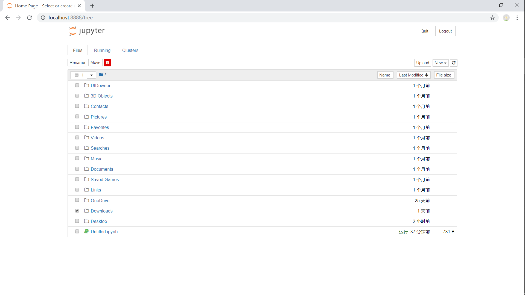
Task: Reload the browser page
Action: (x=30, y=18)
